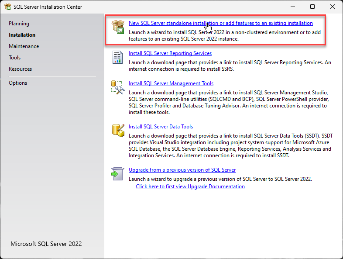The height and width of the screenshot is (259, 343).
Task: Minimize the Installation Center window
Action: [x=292, y=7]
